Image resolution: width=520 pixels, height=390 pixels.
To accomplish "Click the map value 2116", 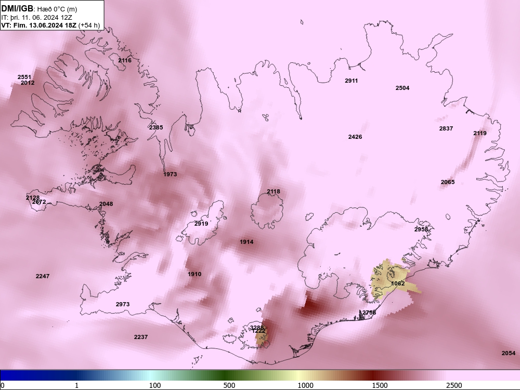I will click(125, 60).
